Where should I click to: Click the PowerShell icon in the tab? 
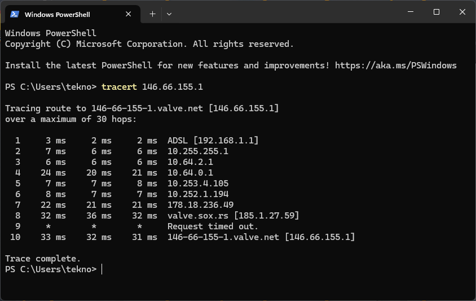[15, 14]
